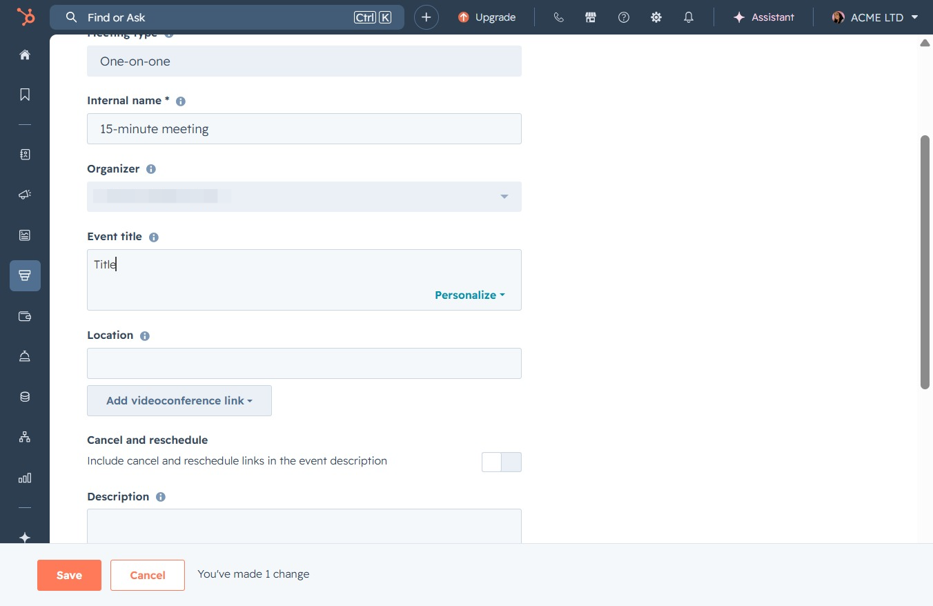Toggle the Cancel and reschedule switch
The image size is (933, 606).
pos(502,462)
